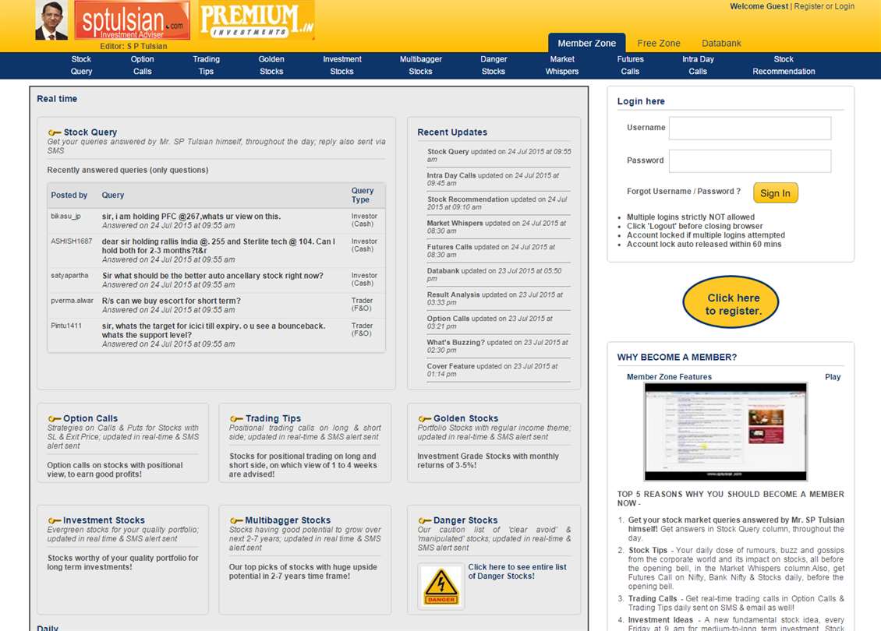Open Trading Tips in navigation bar
The image size is (881, 631).
pyautogui.click(x=206, y=65)
